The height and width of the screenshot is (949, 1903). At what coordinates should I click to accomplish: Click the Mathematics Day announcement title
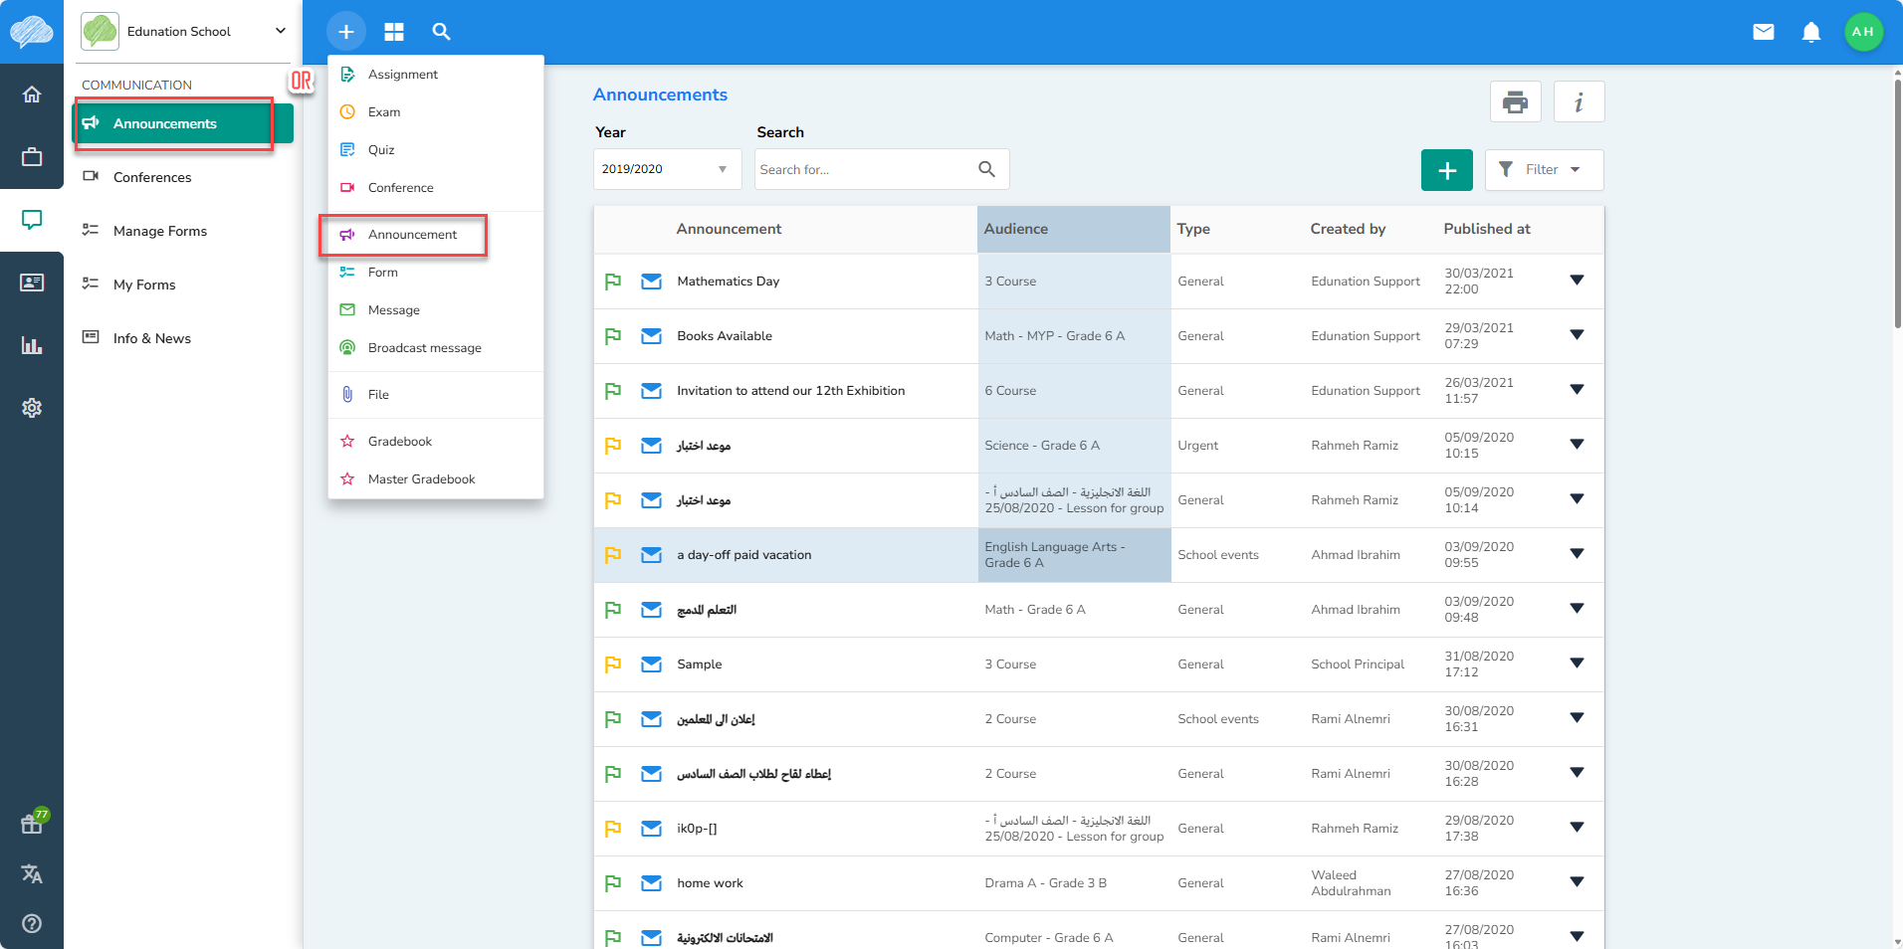point(728,282)
